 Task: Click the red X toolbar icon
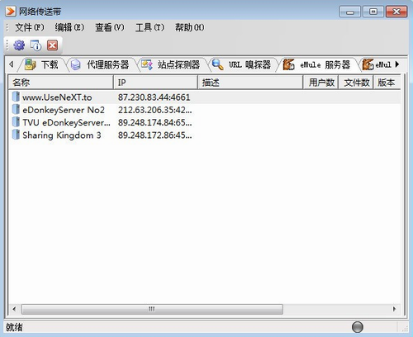[x=52, y=45]
